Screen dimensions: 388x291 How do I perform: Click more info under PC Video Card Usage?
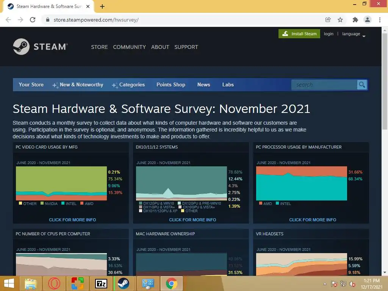click(72, 220)
